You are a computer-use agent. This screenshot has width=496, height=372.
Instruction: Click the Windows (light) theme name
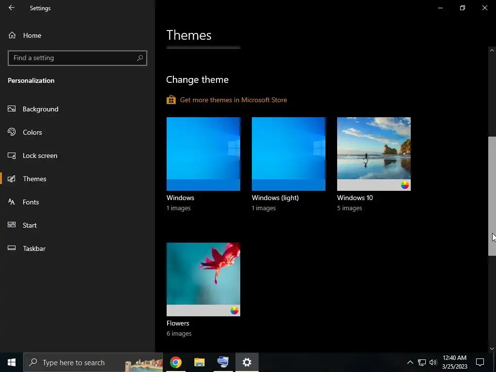[275, 198]
